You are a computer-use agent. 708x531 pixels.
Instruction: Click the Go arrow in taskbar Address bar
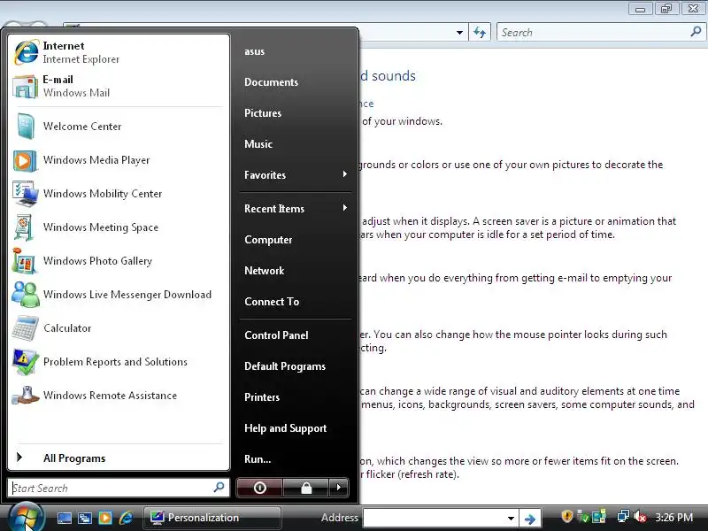click(x=530, y=519)
